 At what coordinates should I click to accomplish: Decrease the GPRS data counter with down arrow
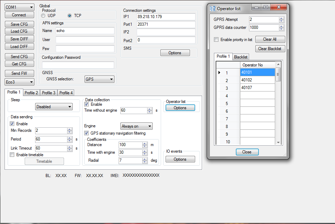point(281,29)
